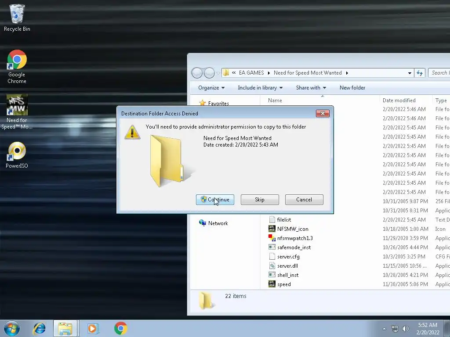Viewport: 450px width, 337px height.
Task: Sort by Date modified column header
Action: 406,100
